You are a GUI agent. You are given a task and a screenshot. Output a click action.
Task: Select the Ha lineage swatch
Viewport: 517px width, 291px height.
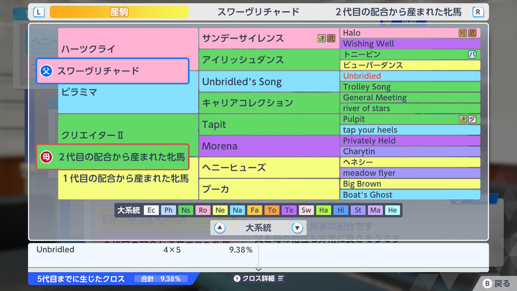coord(323,210)
